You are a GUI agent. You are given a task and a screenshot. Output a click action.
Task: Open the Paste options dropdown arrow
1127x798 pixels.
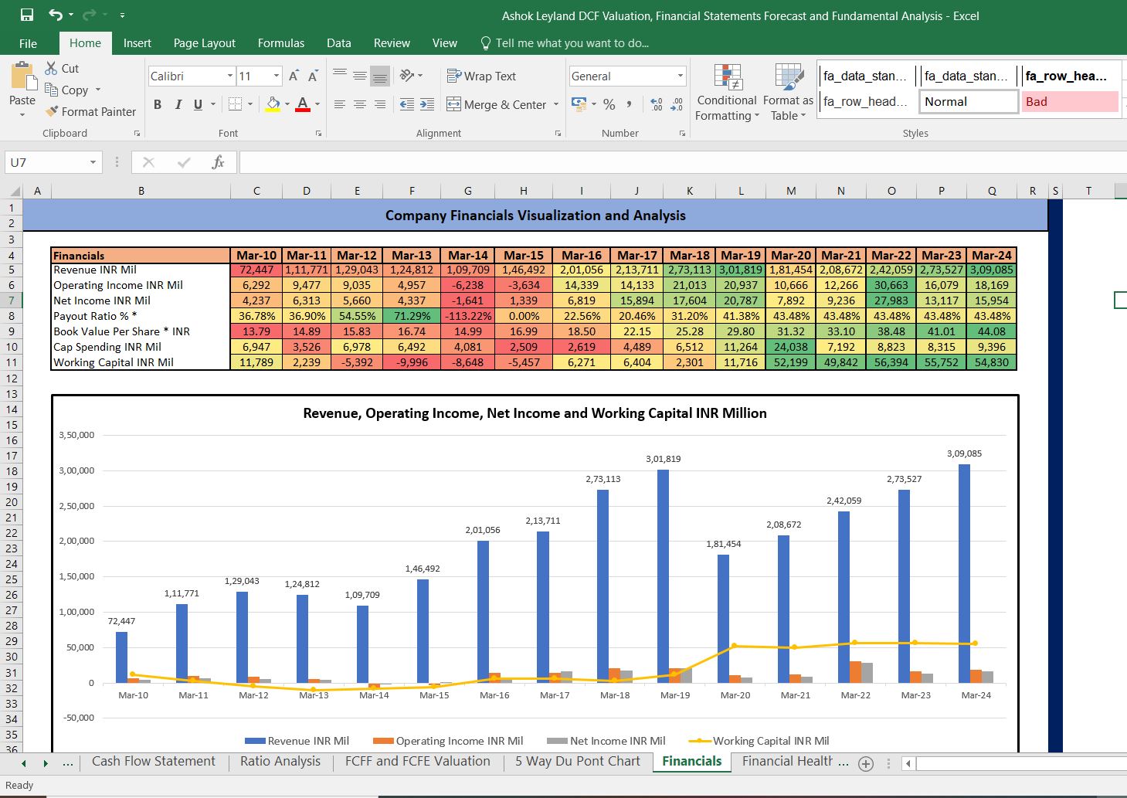tap(22, 114)
